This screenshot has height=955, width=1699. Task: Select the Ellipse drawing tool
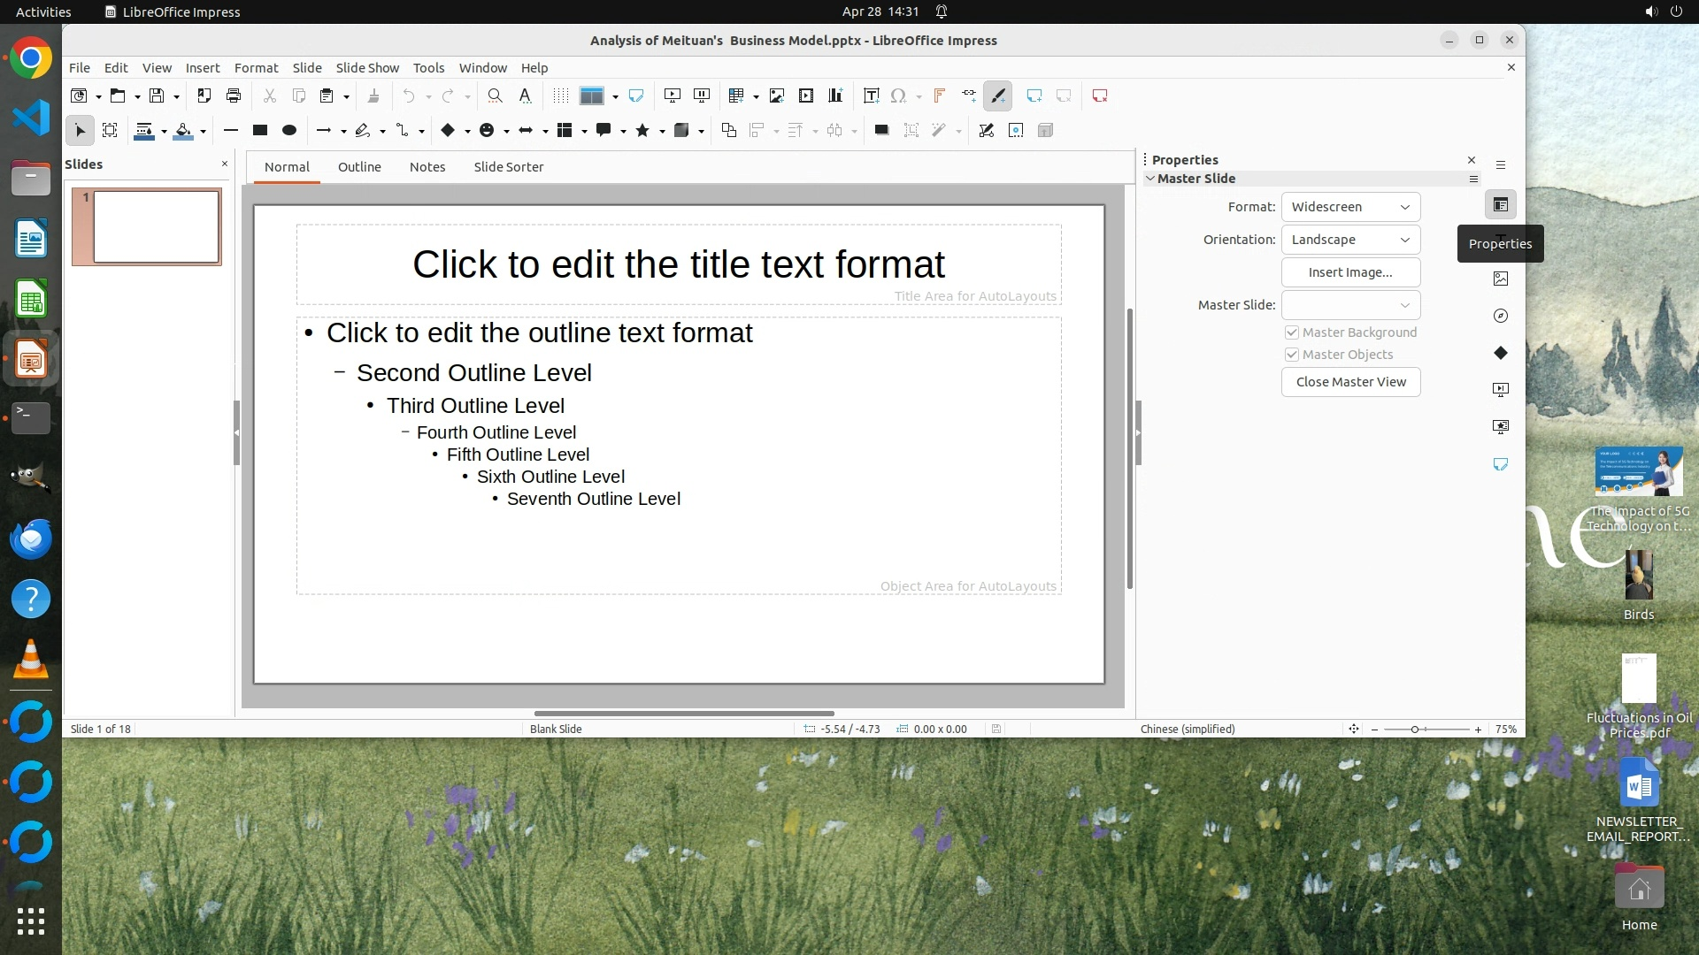pyautogui.click(x=289, y=130)
